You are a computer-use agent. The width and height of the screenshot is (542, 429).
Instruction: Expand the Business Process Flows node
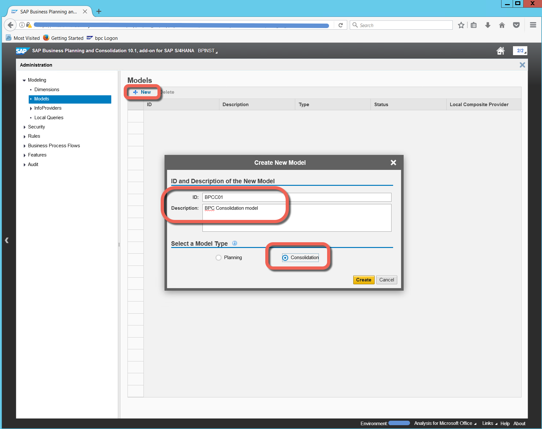coord(25,146)
